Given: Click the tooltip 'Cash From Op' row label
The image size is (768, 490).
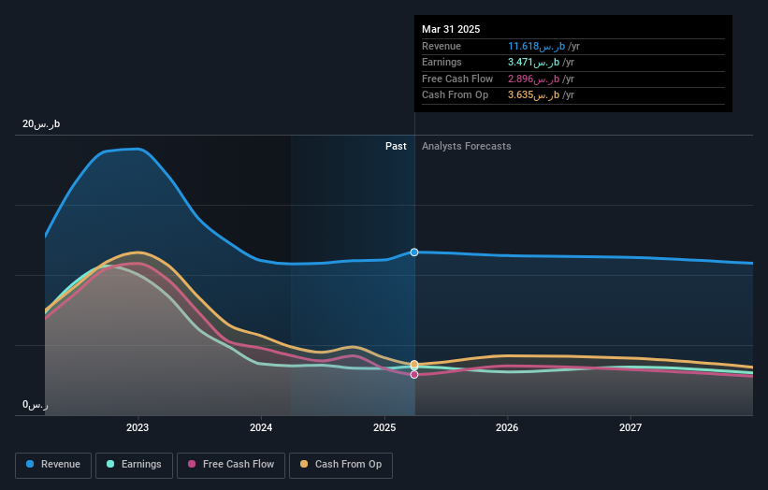Looking at the screenshot, I should click(x=455, y=95).
